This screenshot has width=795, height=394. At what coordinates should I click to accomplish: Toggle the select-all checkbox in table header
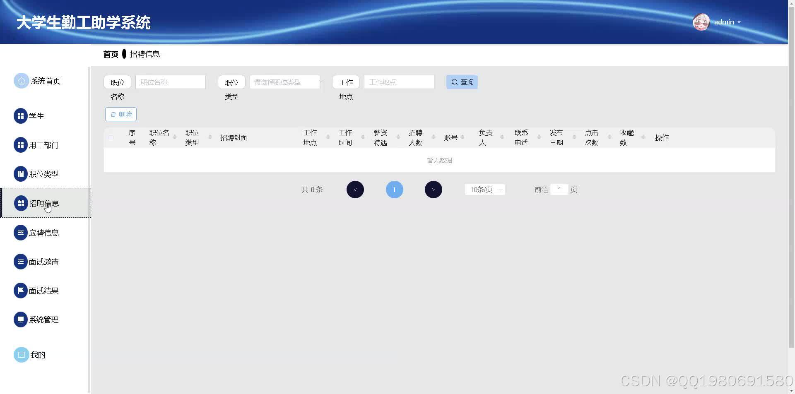click(x=111, y=137)
